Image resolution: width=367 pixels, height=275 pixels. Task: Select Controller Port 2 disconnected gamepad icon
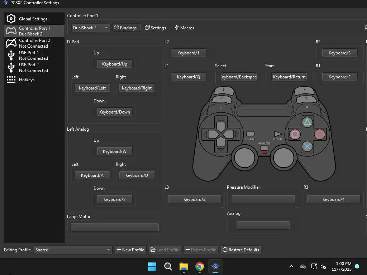coord(11,43)
